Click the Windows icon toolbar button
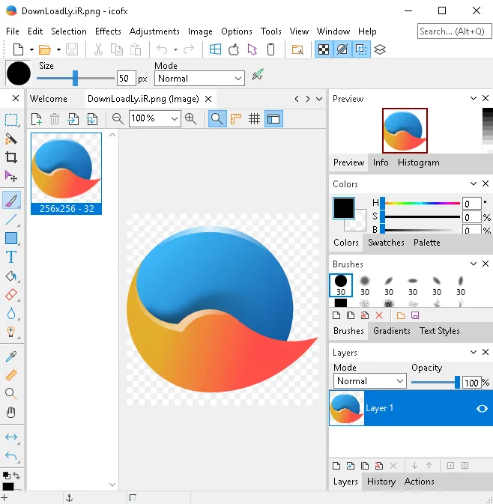The width and height of the screenshot is (493, 504). (x=215, y=49)
